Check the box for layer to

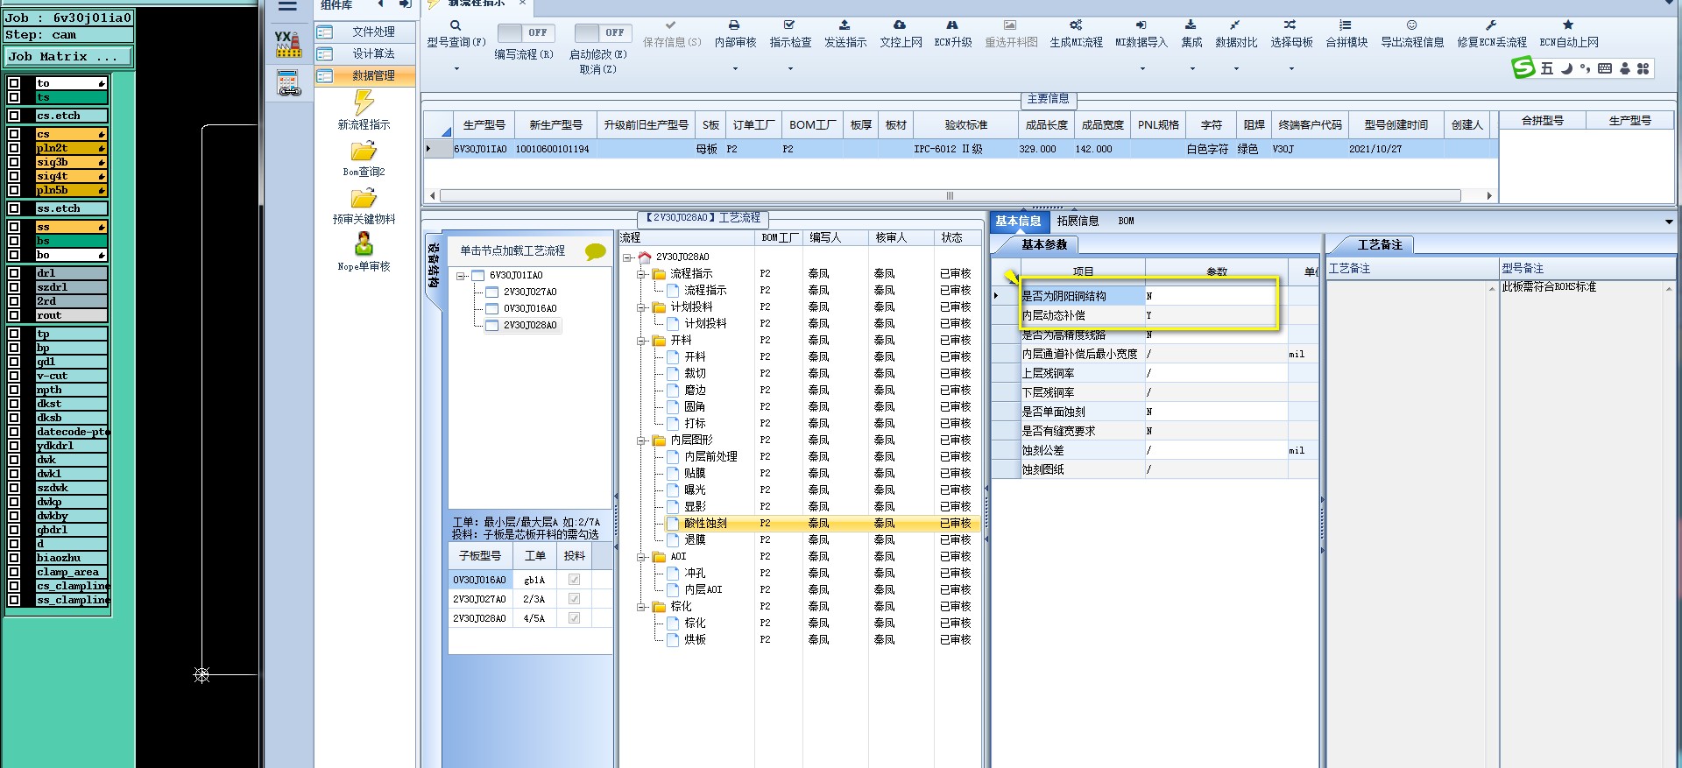[x=14, y=83]
